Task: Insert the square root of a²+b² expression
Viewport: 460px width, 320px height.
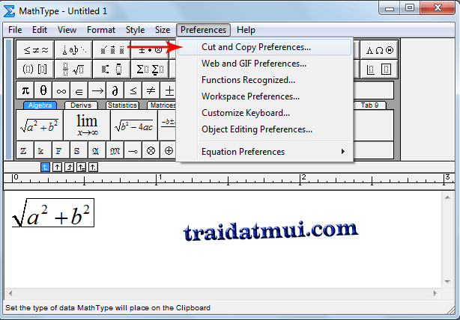Action: [40, 126]
